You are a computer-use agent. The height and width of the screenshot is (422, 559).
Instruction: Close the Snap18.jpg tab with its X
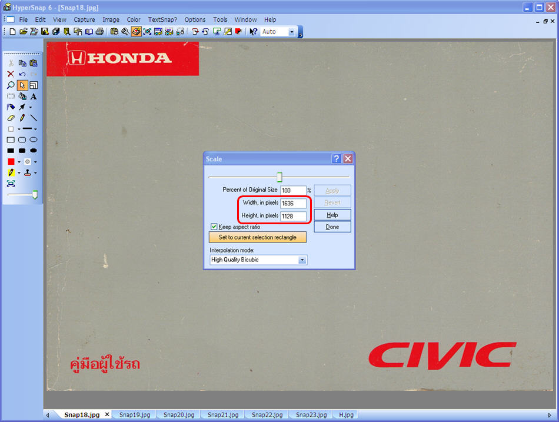(107, 414)
